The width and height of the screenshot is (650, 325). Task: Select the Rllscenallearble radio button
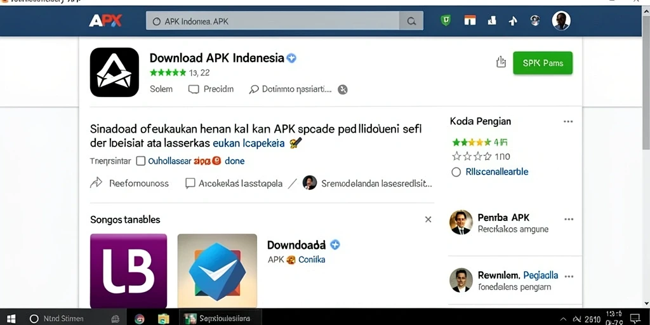456,172
